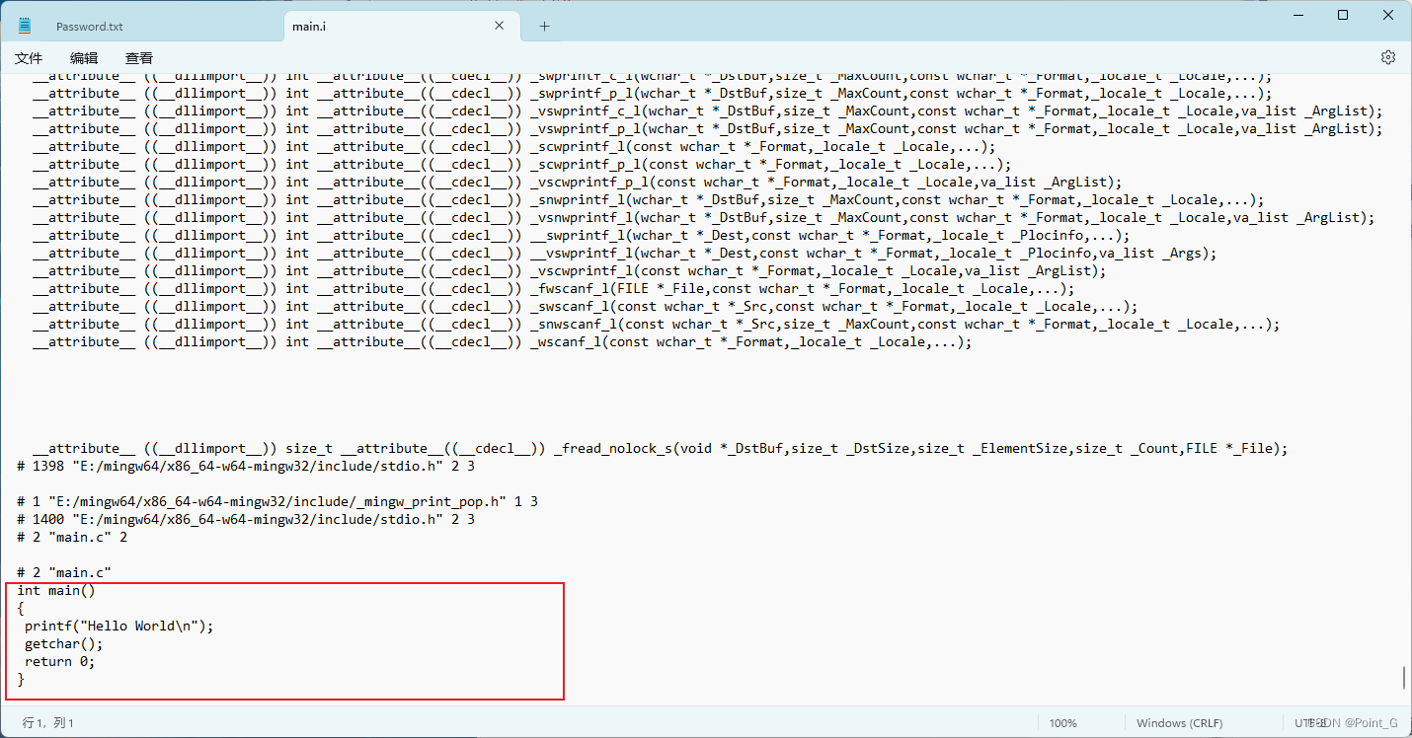Open the 编辑 menu
Viewport: 1412px width, 738px height.
[84, 58]
